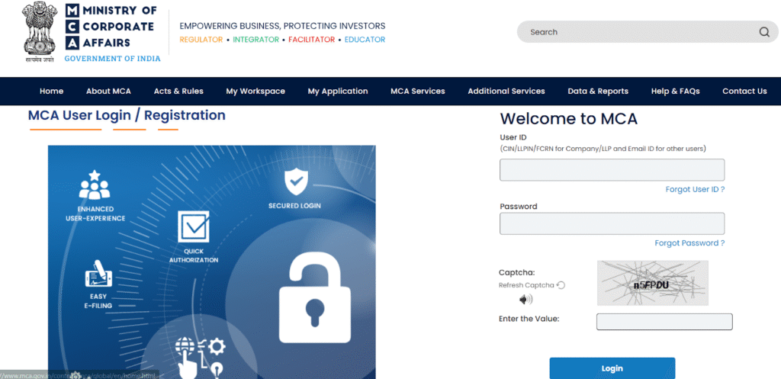
Task: Click the Forgot Password link
Action: [689, 243]
